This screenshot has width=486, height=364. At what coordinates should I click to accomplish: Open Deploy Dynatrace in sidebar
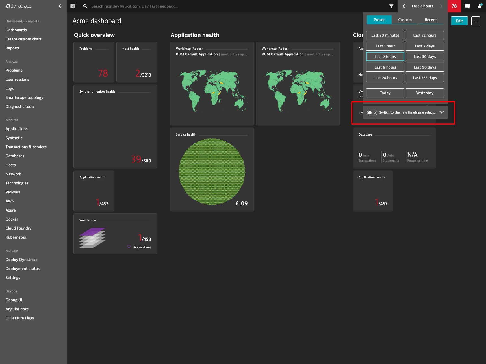[21, 260]
